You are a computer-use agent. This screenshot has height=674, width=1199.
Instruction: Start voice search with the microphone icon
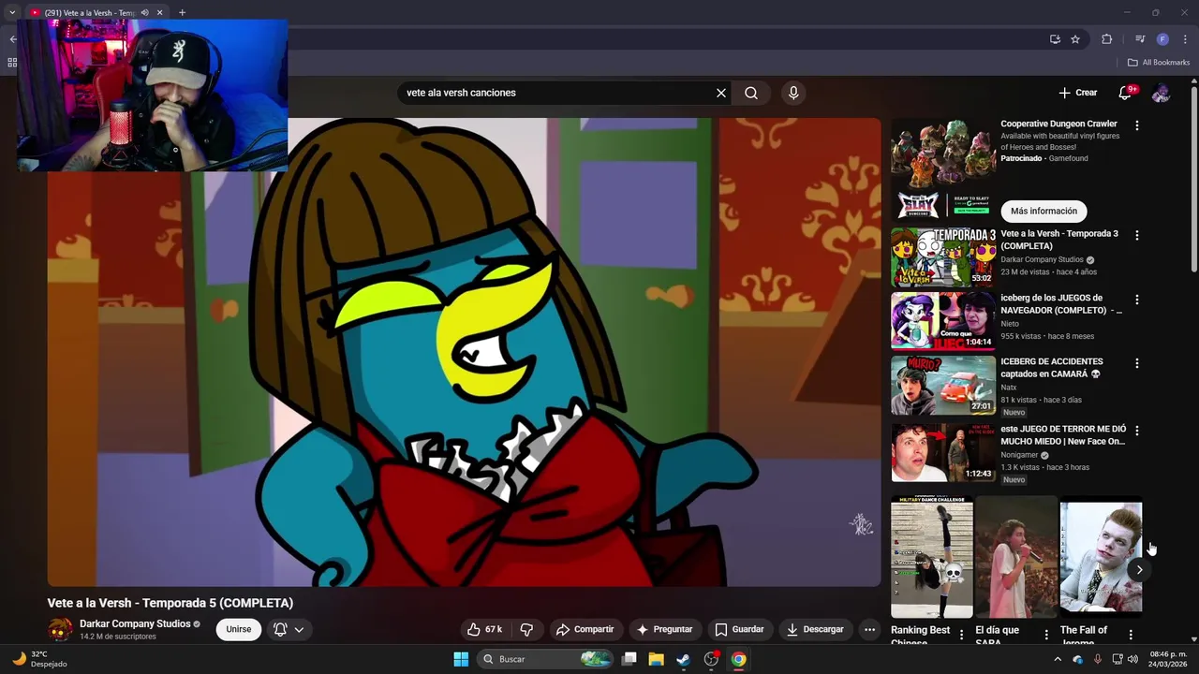793,93
